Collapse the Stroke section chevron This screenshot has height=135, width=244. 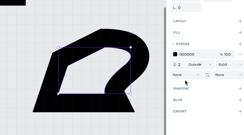click(173, 44)
